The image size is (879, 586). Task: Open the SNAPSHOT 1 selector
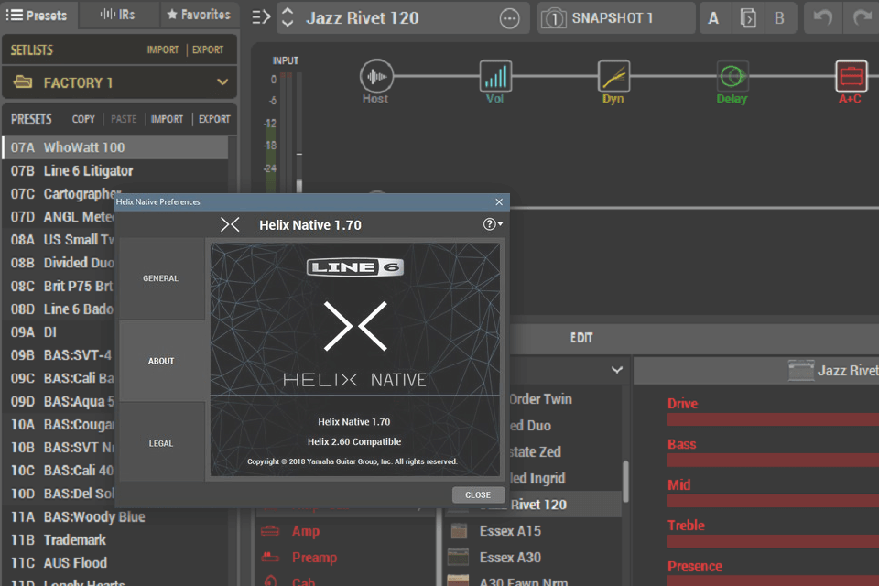coord(615,18)
